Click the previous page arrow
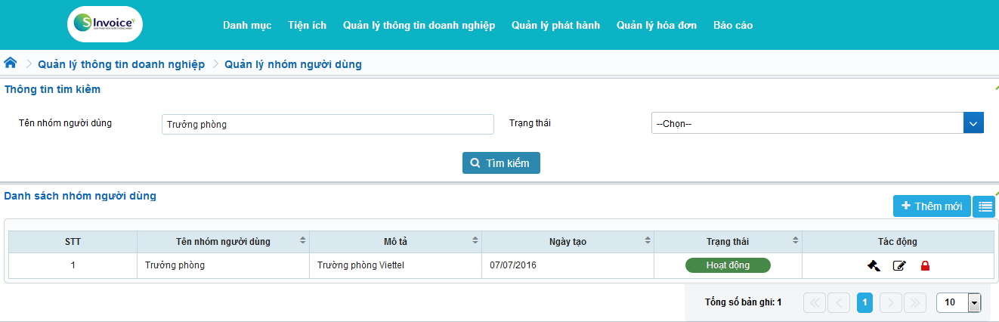Image resolution: width=999 pixels, height=322 pixels. [839, 302]
